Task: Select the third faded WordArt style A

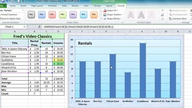Action: pyautogui.click(x=151, y=15)
